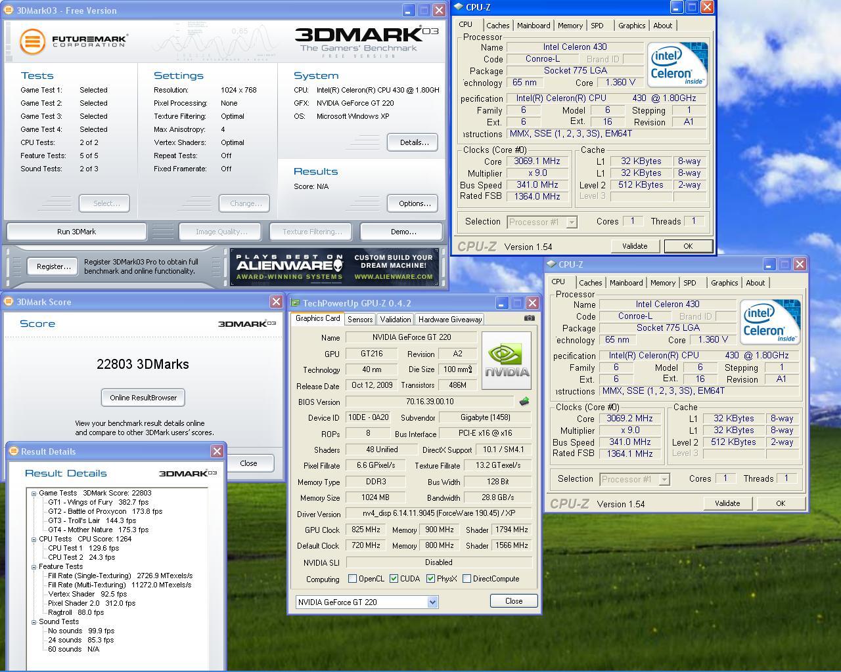Close the 3DMark Score window via X
The image size is (841, 672).
point(276,302)
